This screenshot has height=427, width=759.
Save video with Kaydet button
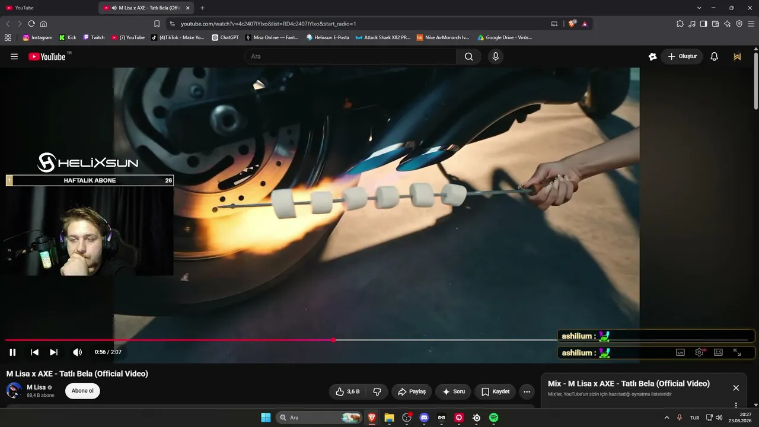(x=495, y=391)
